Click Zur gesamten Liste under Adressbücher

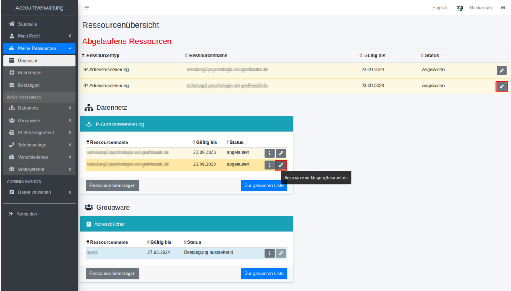click(x=264, y=274)
